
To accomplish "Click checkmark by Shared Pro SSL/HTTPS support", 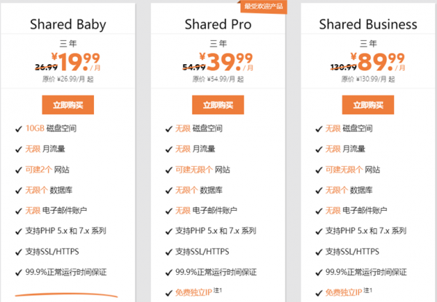I will click(x=169, y=252).
